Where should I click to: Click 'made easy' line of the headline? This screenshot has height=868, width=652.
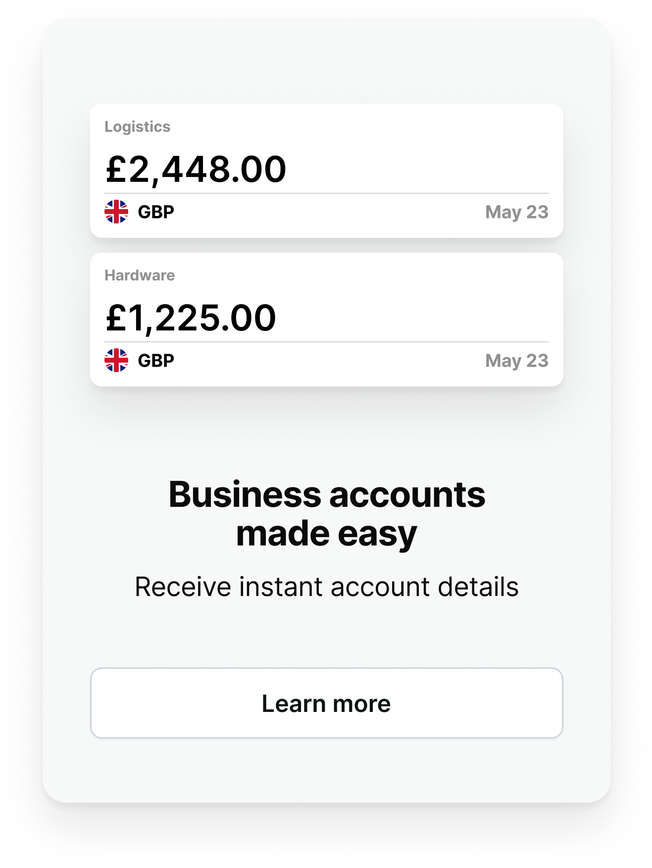coord(327,534)
